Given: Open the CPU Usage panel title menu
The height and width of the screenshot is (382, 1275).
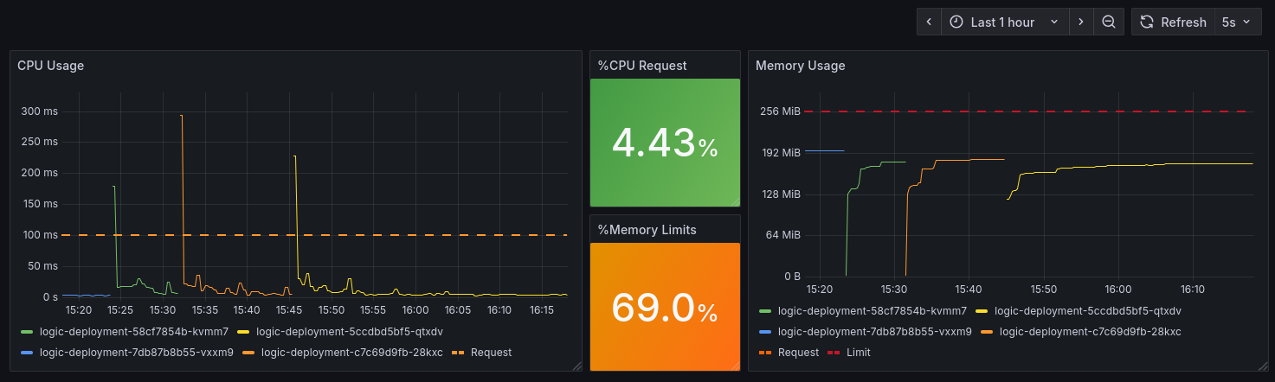Looking at the screenshot, I should click(50, 66).
